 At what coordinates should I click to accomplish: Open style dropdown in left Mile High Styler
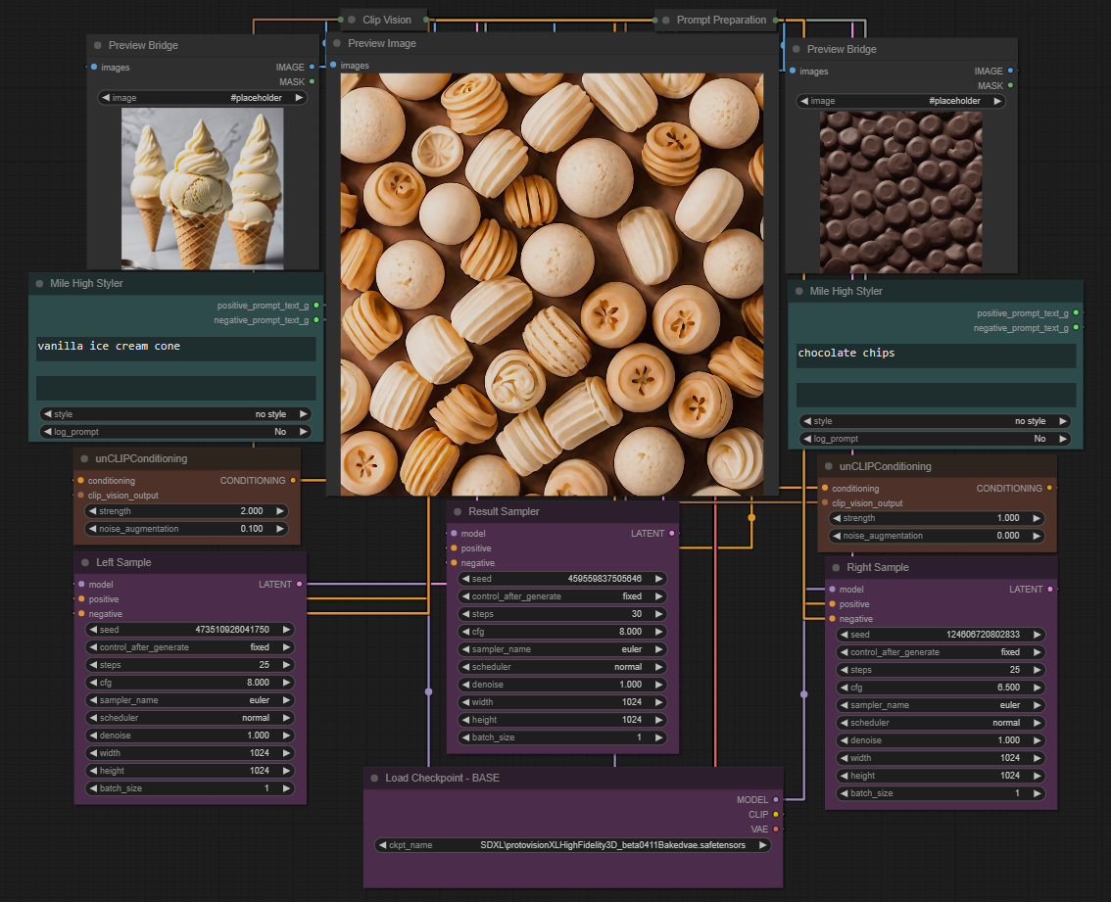coord(176,414)
